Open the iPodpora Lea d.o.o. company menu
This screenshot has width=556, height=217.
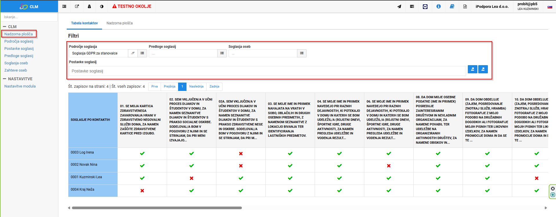[x=492, y=7]
